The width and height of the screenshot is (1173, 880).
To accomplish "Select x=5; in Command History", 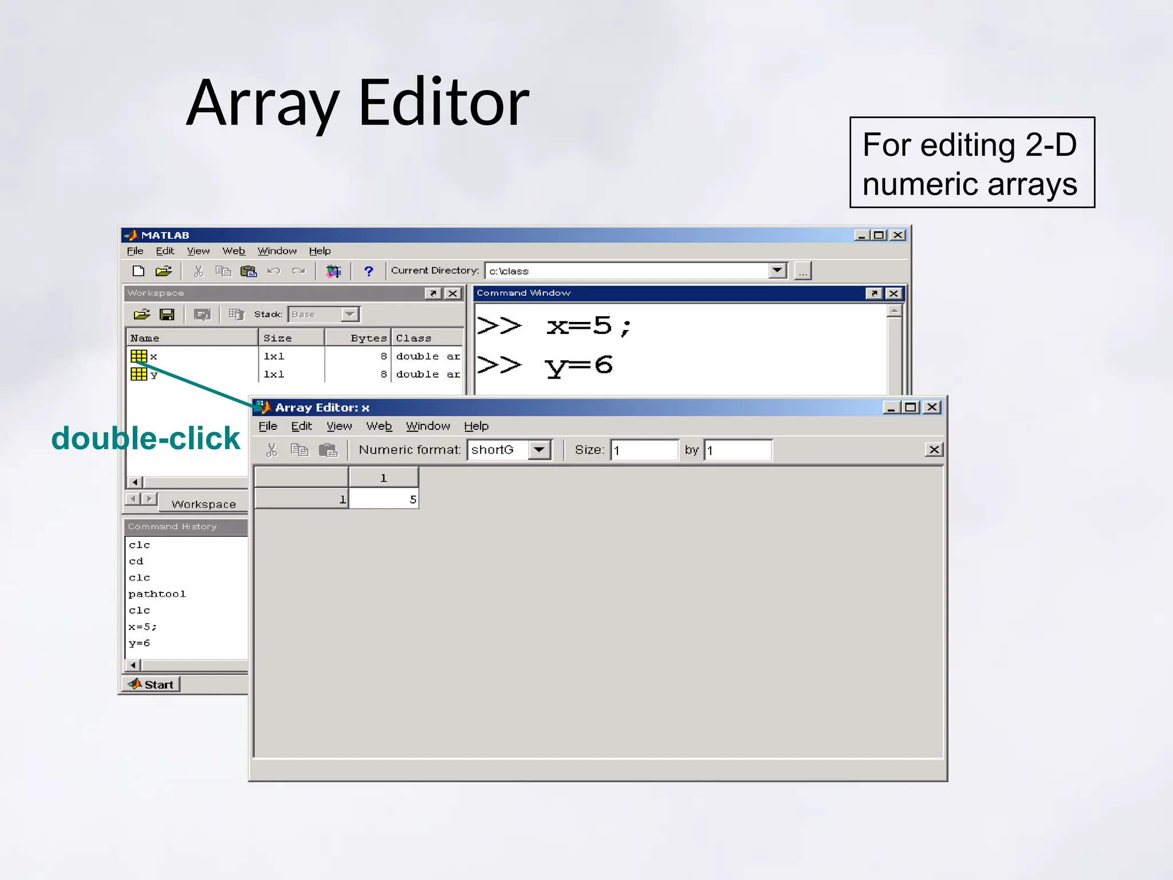I will [143, 627].
